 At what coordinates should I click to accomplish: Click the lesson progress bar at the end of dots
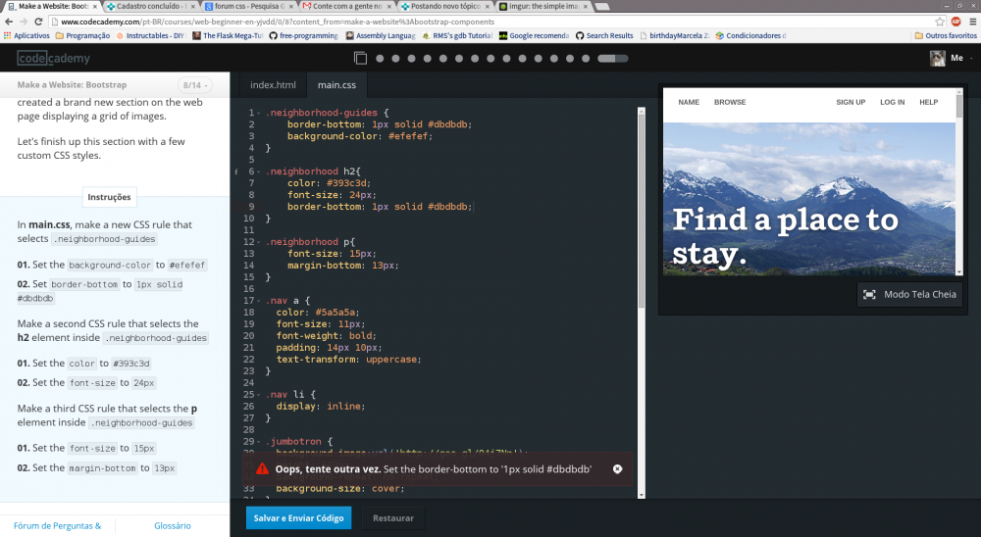tap(613, 59)
